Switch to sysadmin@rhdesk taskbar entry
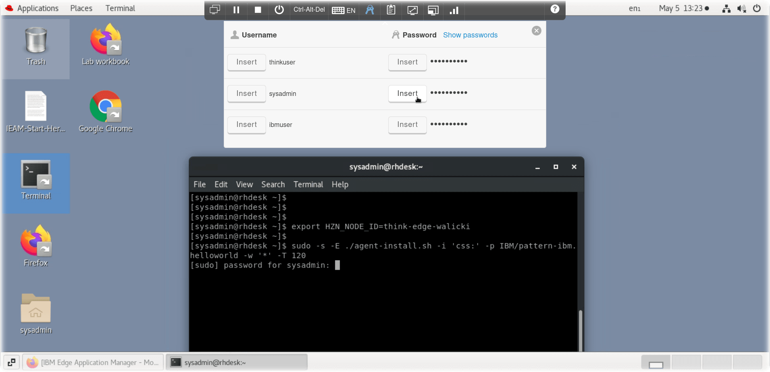Viewport: 770px width, 372px height. pyautogui.click(x=237, y=362)
